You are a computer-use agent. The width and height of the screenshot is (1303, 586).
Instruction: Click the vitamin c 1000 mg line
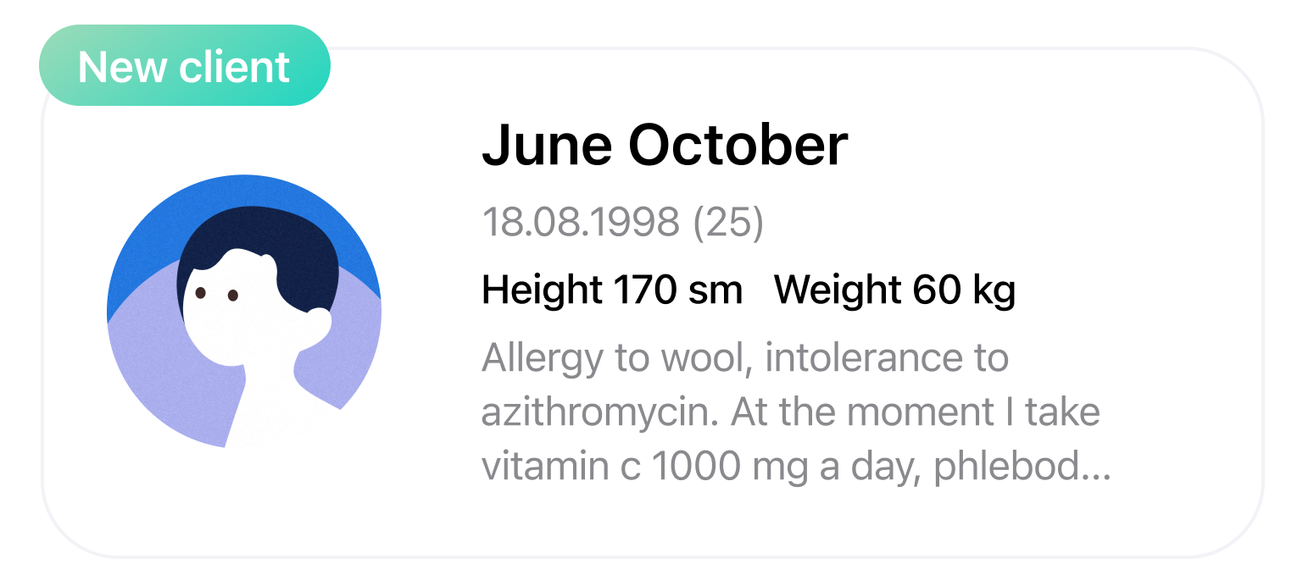[795, 468]
